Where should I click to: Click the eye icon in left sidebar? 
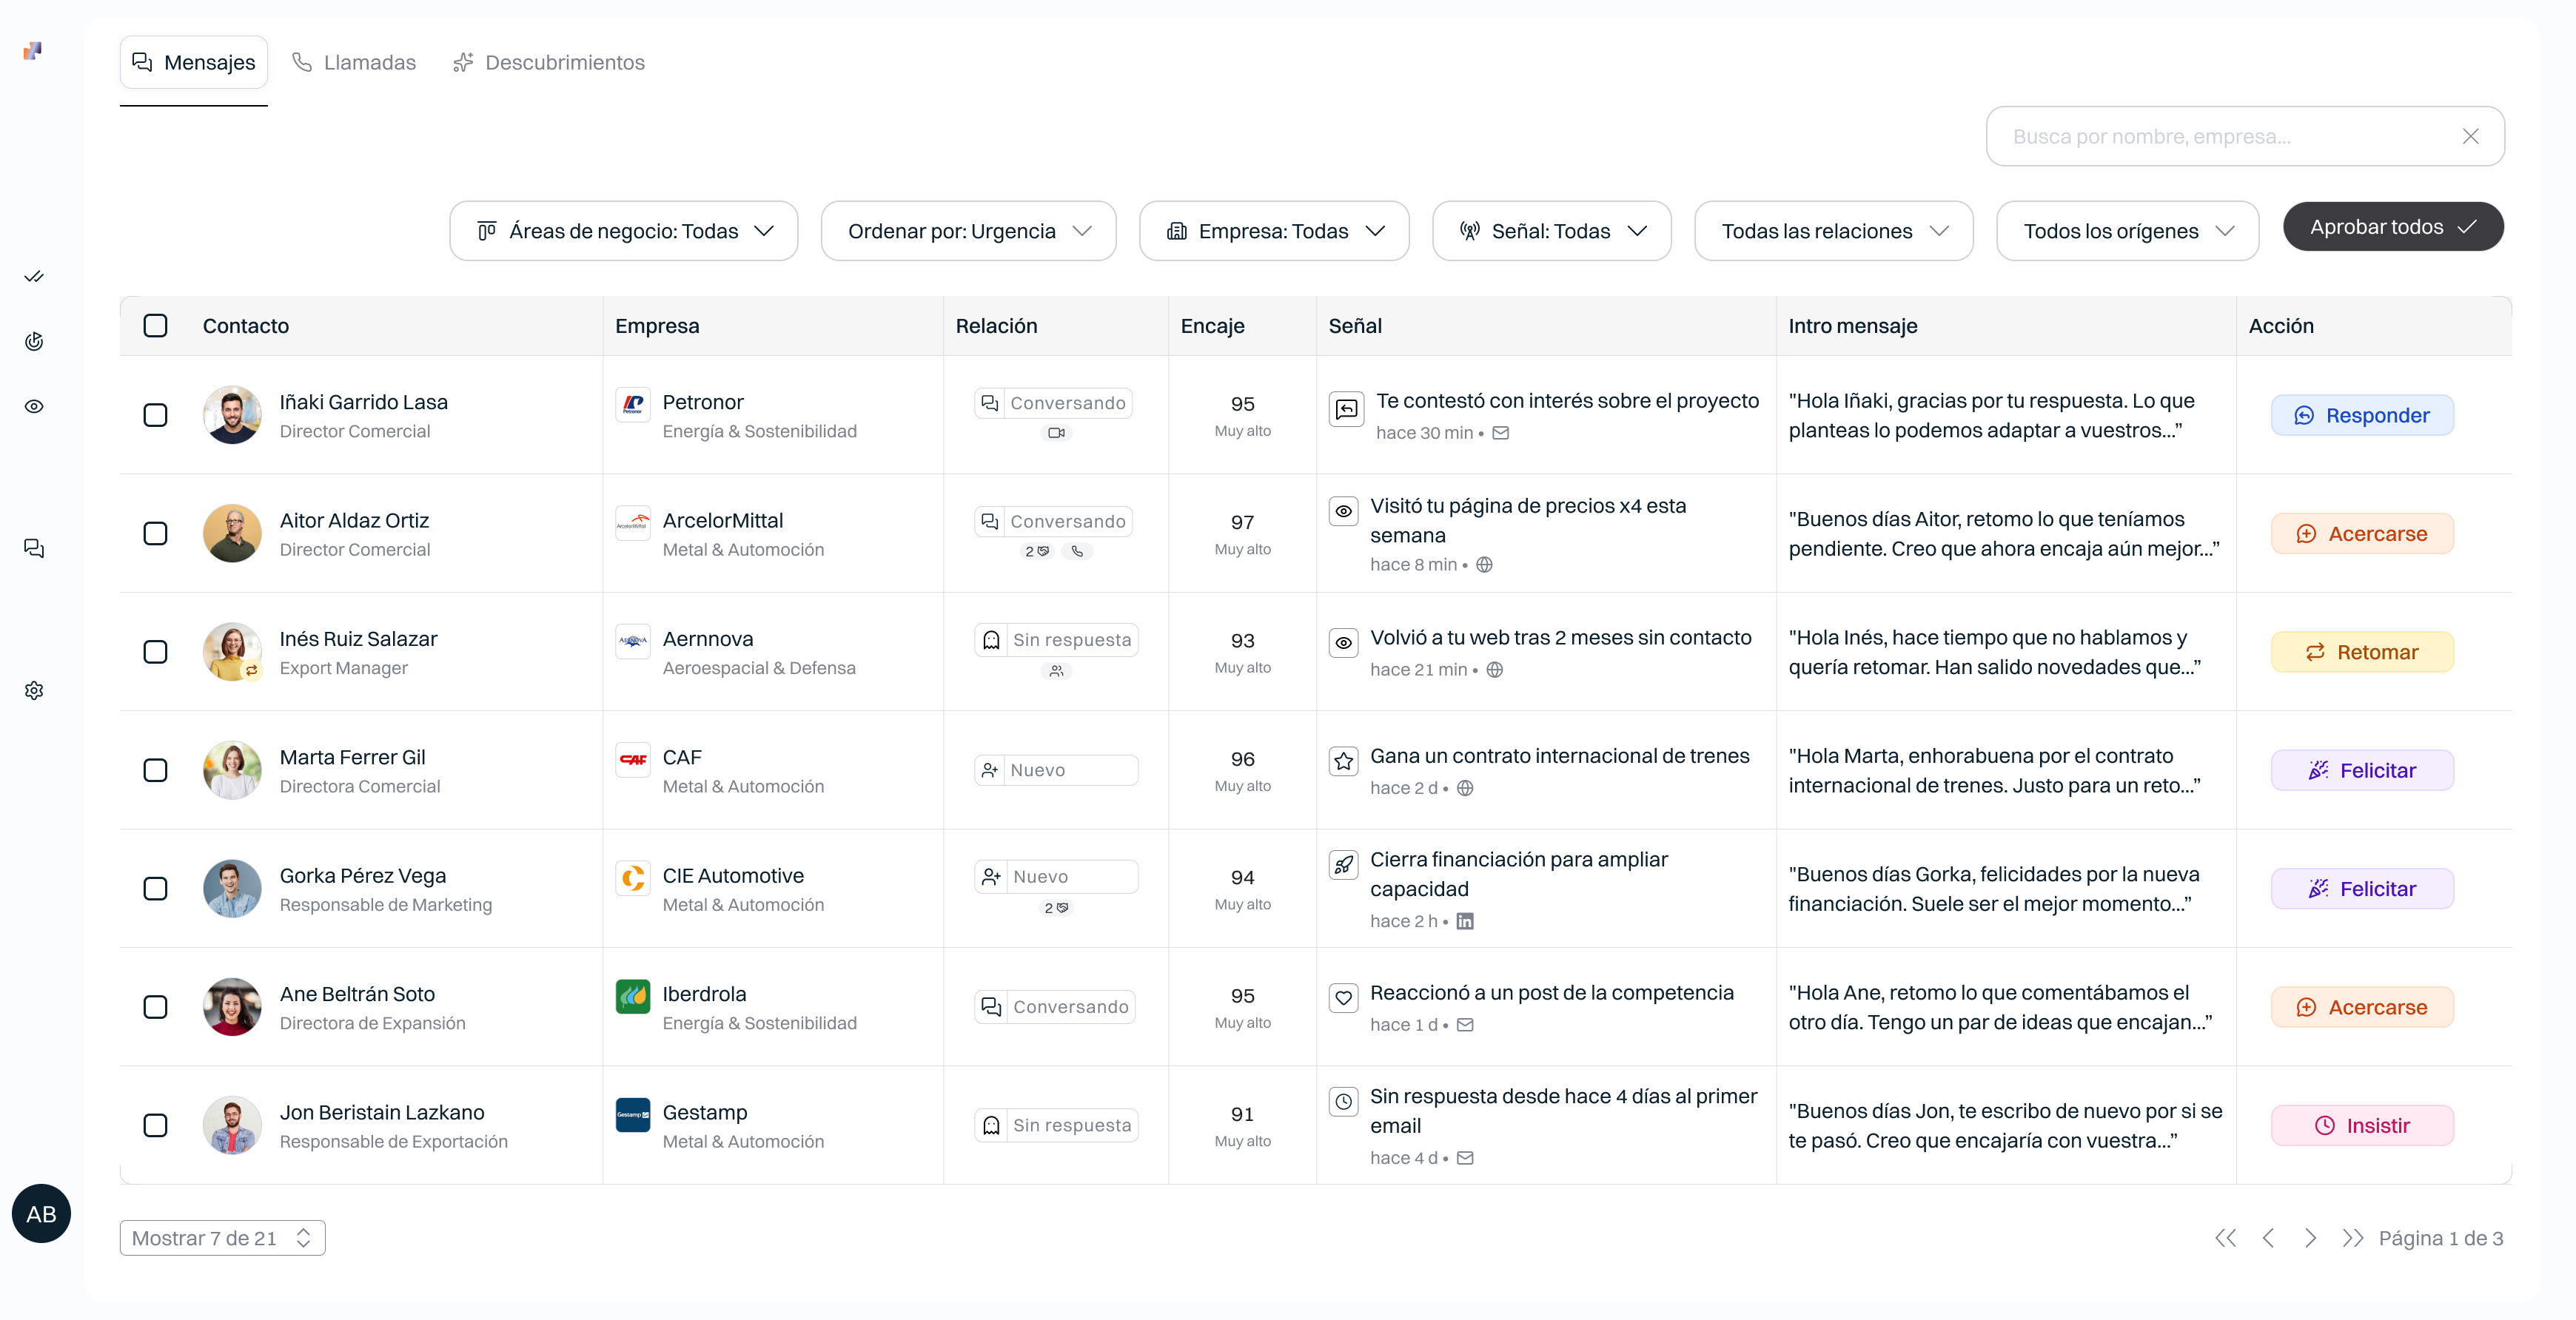34,407
